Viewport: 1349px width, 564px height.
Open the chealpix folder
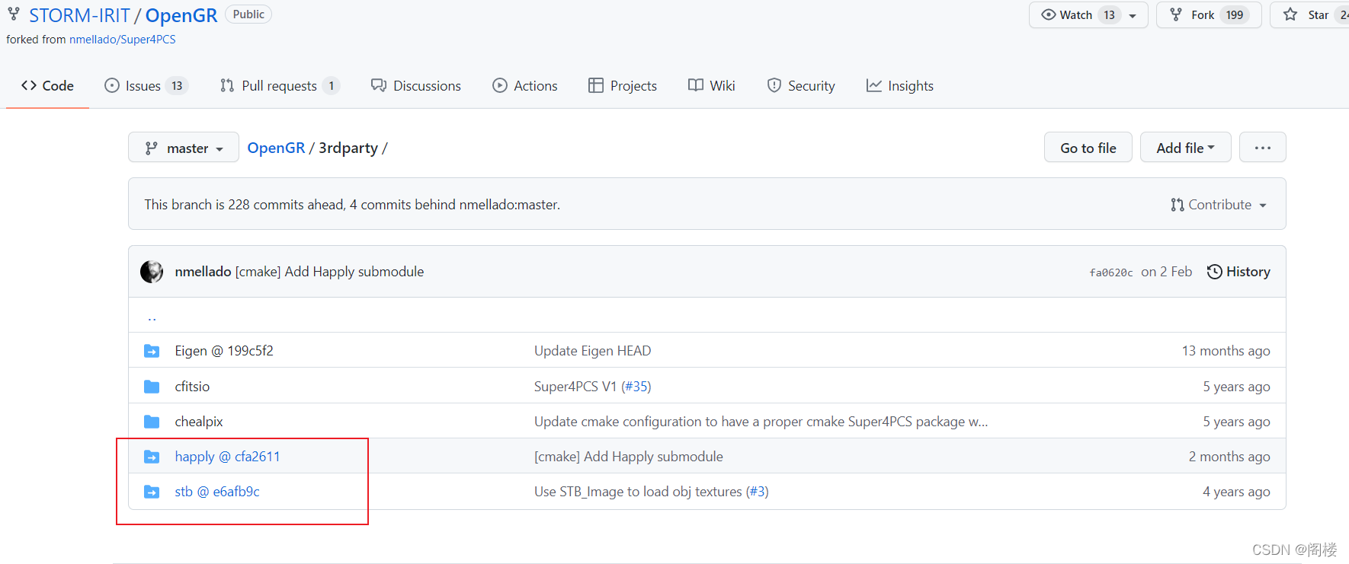pos(199,422)
